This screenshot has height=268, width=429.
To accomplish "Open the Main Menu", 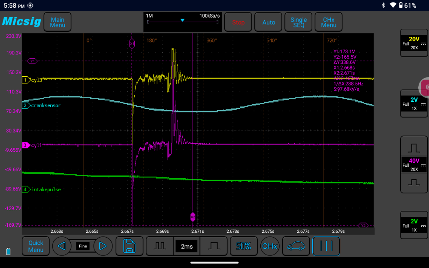I will pos(57,22).
